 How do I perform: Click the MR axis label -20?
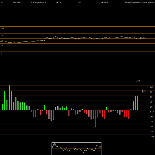click(151, 117)
